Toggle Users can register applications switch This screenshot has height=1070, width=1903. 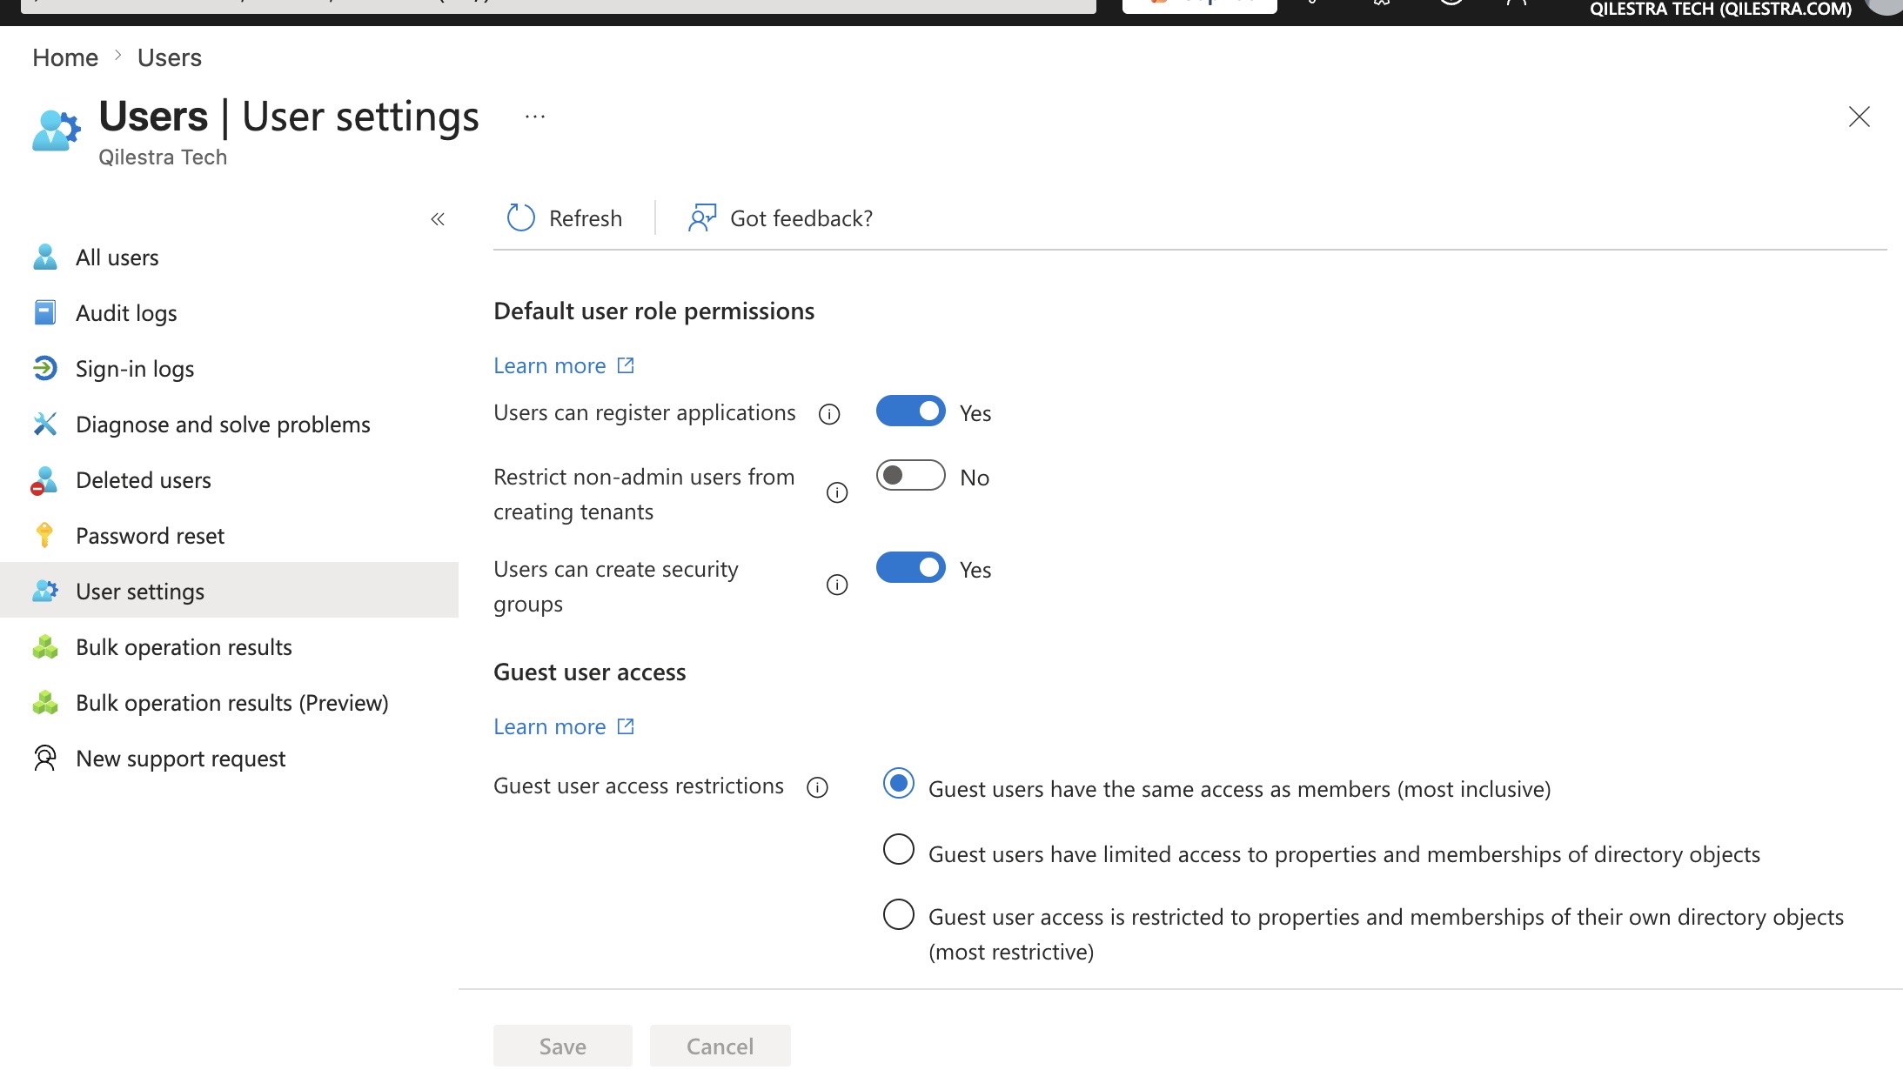pyautogui.click(x=910, y=411)
